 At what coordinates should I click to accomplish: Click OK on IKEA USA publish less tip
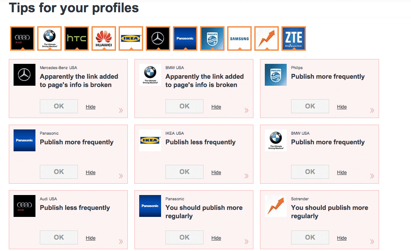(184, 172)
